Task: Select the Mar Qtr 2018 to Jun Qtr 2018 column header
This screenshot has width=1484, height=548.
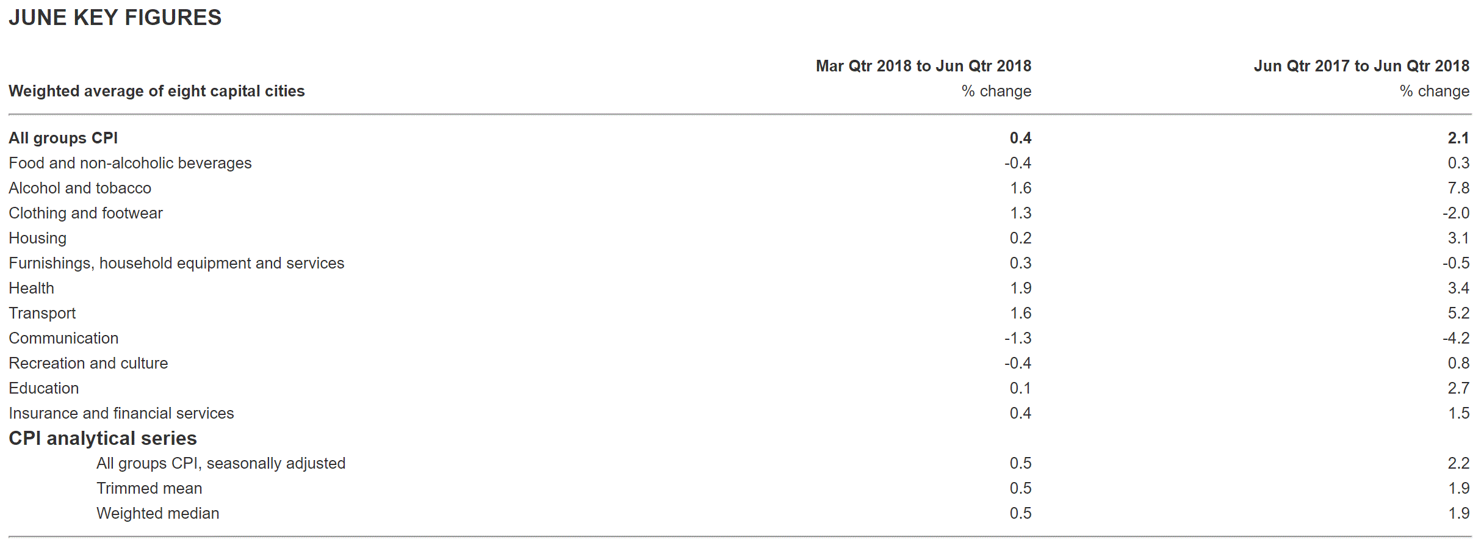Action: pyautogui.click(x=923, y=66)
